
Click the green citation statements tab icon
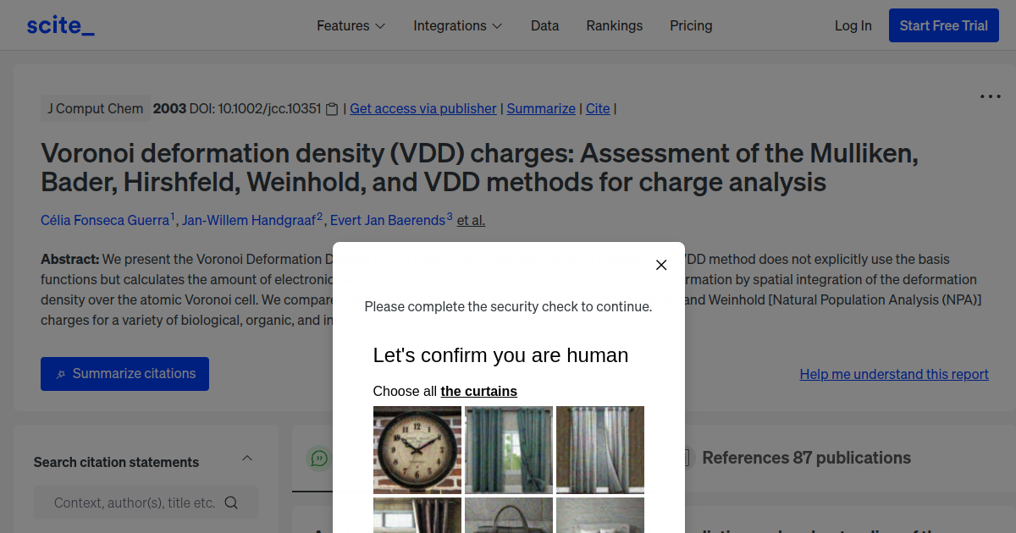319,458
